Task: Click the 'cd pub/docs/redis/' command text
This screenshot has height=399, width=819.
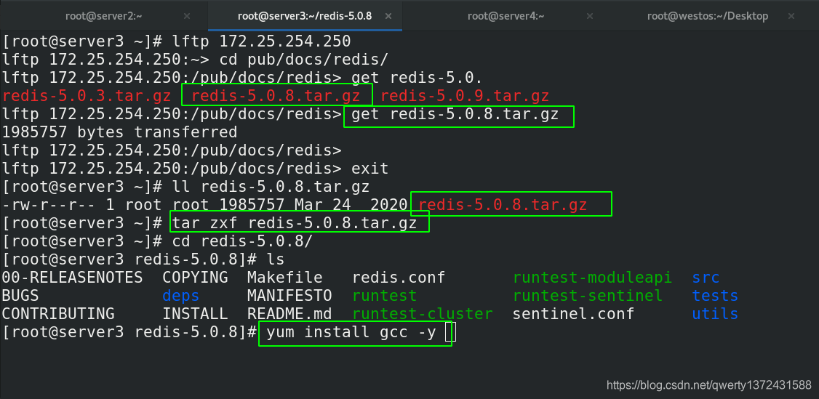Action: point(303,60)
